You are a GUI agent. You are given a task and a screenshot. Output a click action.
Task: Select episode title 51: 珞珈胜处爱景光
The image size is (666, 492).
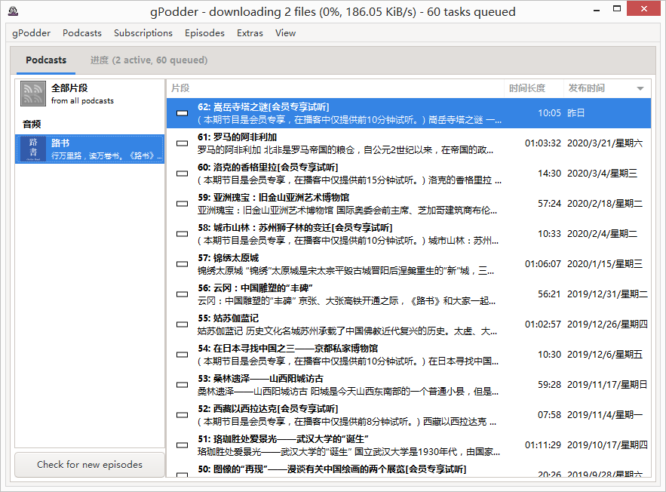(284, 439)
